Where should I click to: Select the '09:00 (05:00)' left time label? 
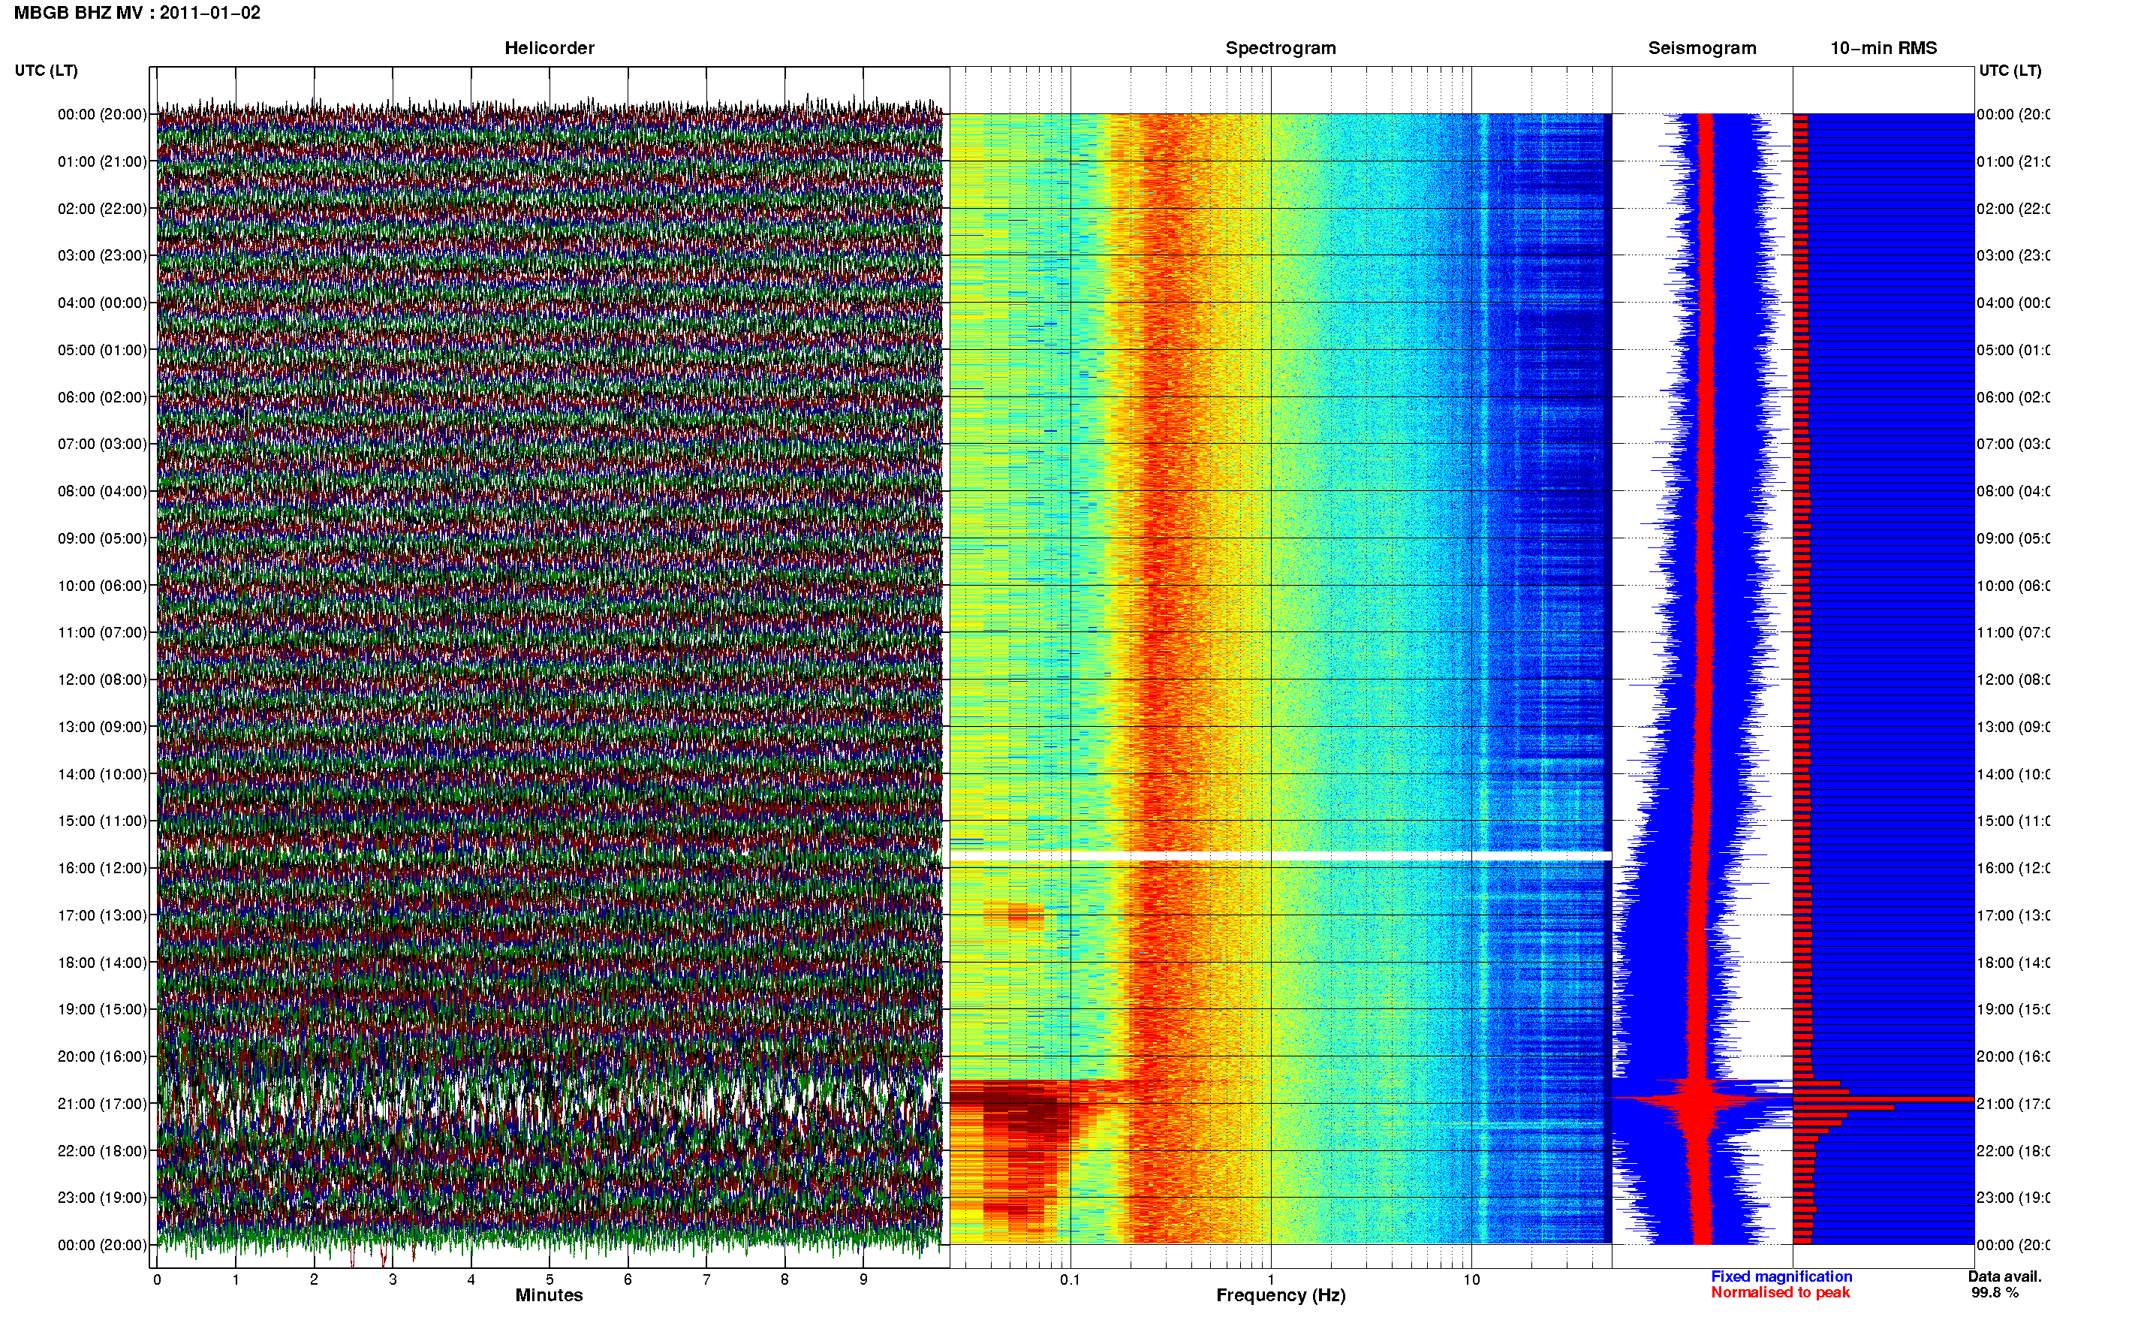102,538
